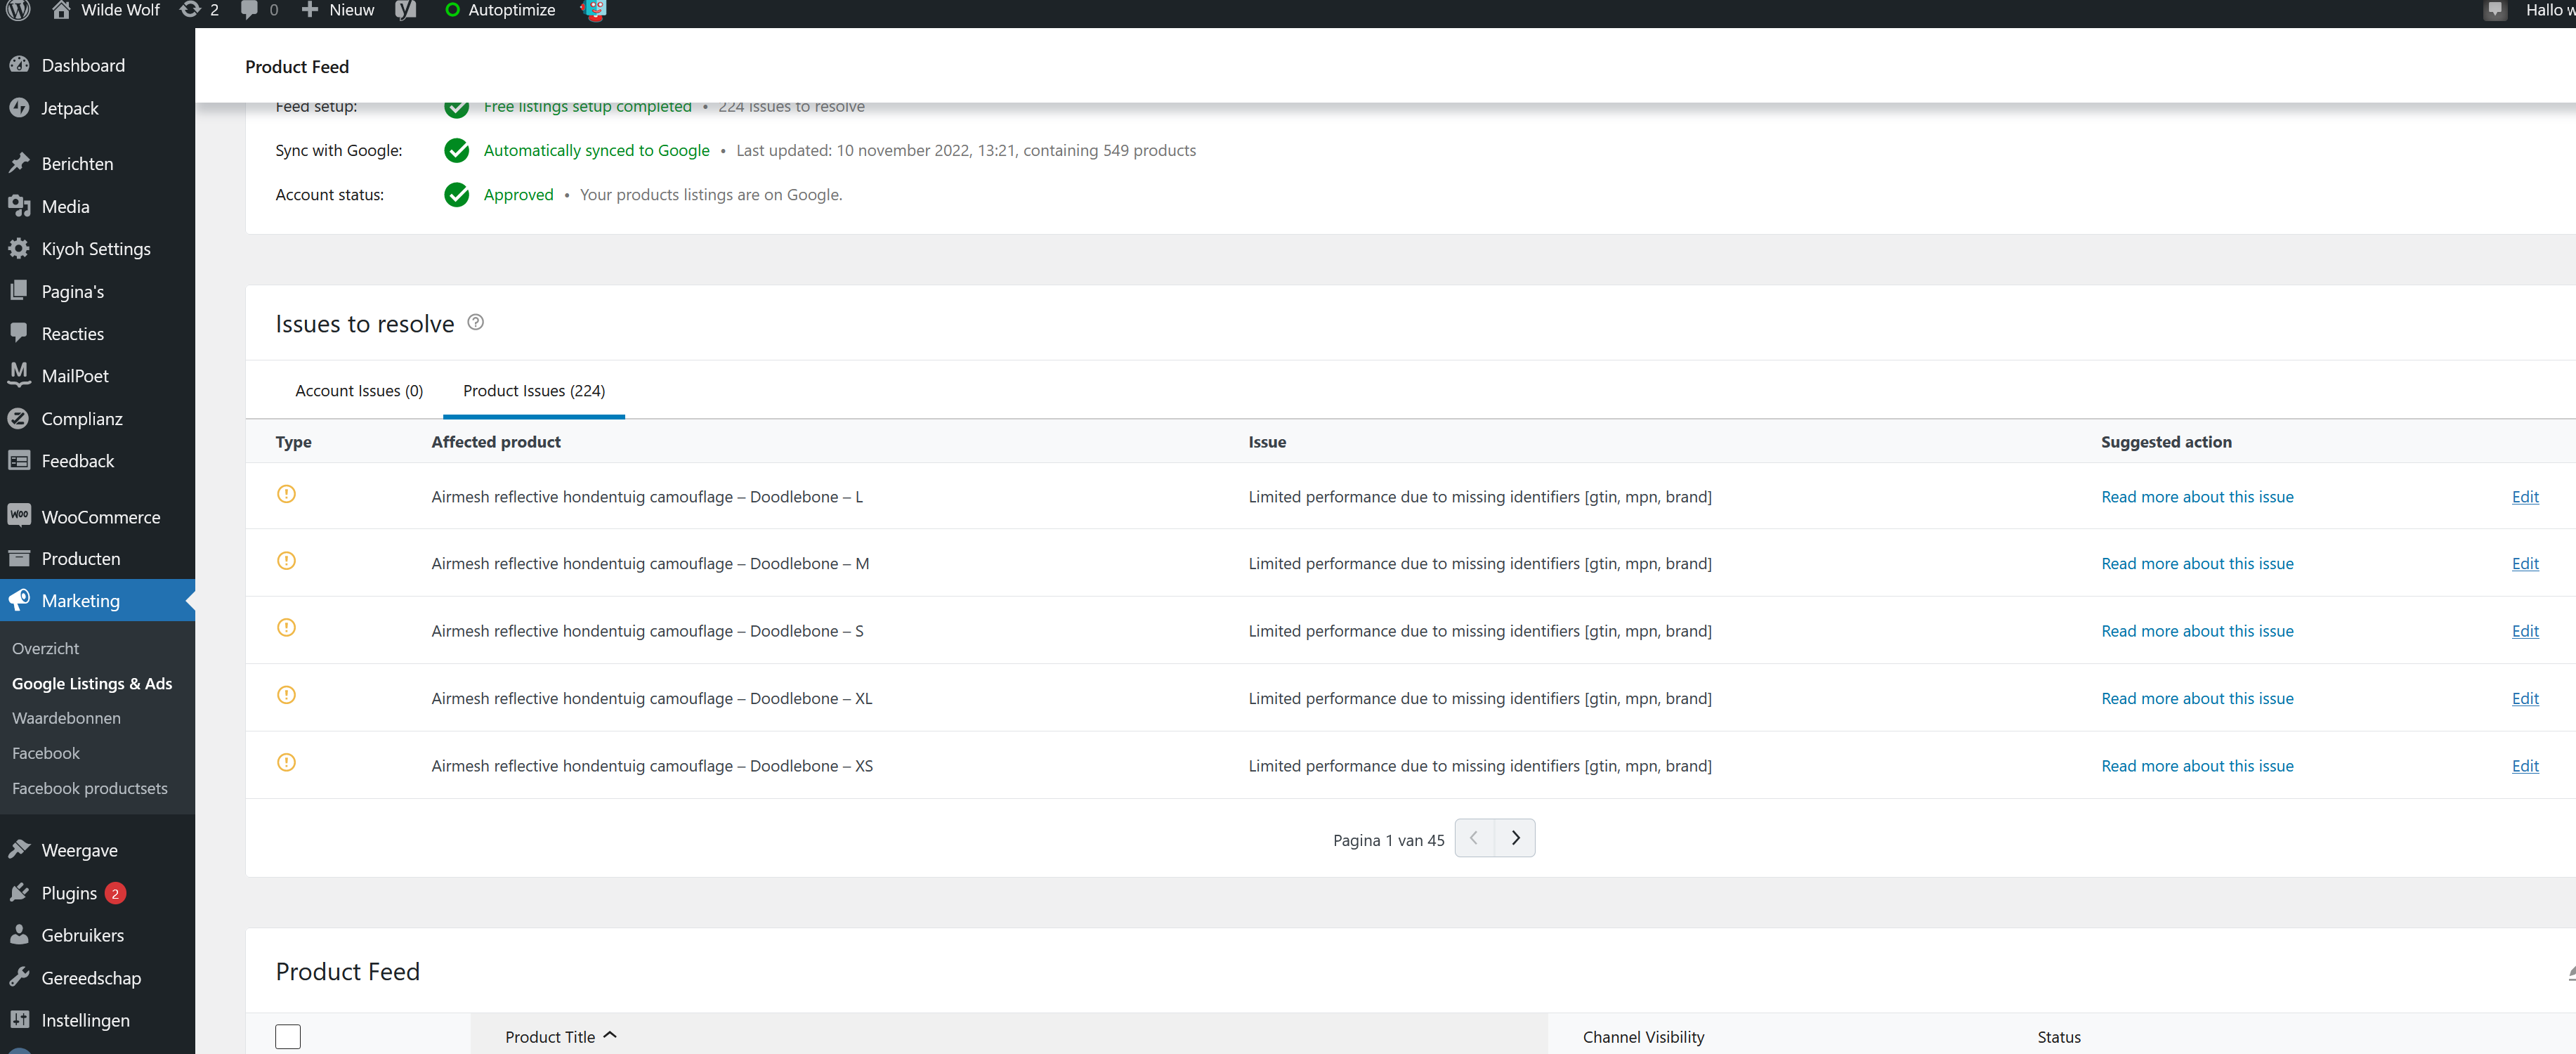
Task: Select the checkbox to select all products
Action: [287, 1036]
